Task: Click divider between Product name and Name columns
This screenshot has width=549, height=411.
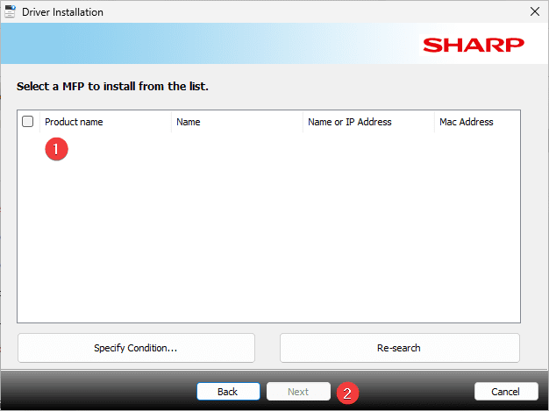Action: (171, 122)
